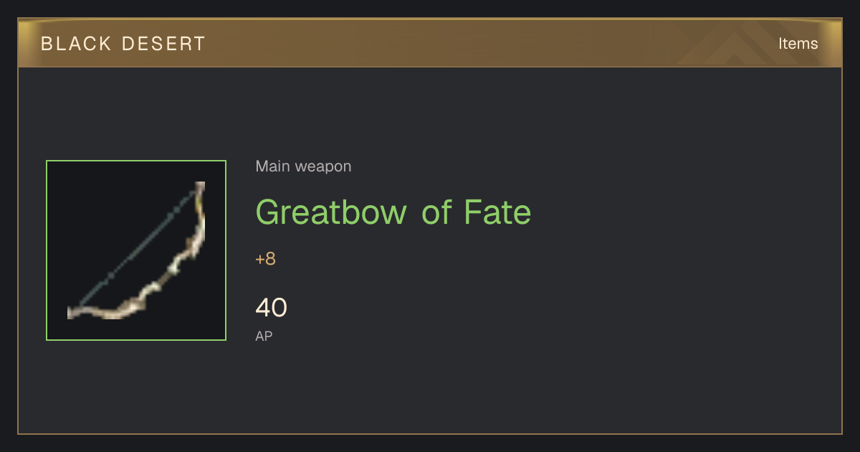This screenshot has height=452, width=860.
Task: Click the AP stat label
Action: pos(264,336)
